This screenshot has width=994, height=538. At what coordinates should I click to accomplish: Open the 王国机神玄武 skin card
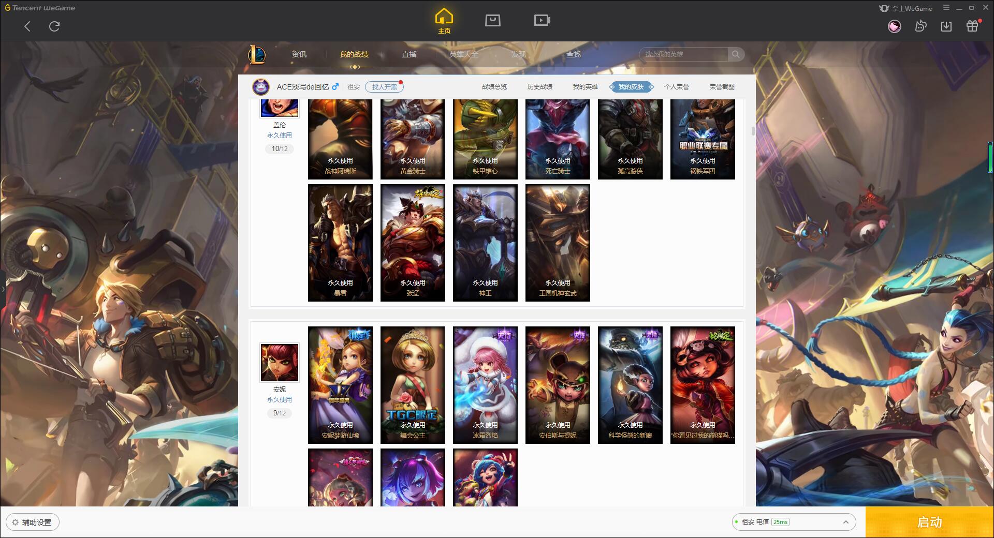point(558,243)
